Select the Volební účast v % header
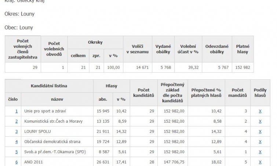 188,49
